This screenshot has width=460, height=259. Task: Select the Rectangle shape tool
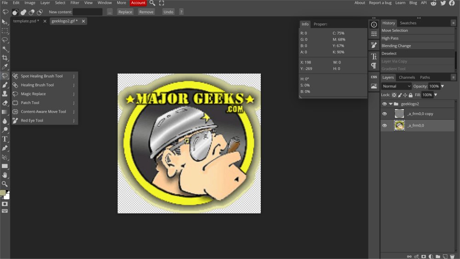click(5, 166)
